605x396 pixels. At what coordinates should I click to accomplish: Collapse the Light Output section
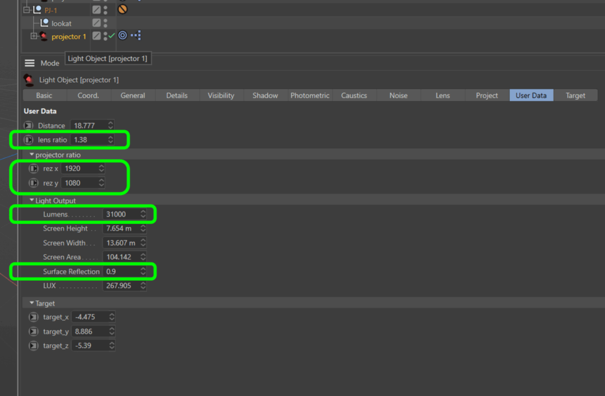click(x=32, y=201)
